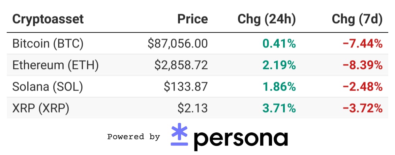The width and height of the screenshot is (395, 155).
Task: Click the persona wordmark
Action: pos(241,139)
